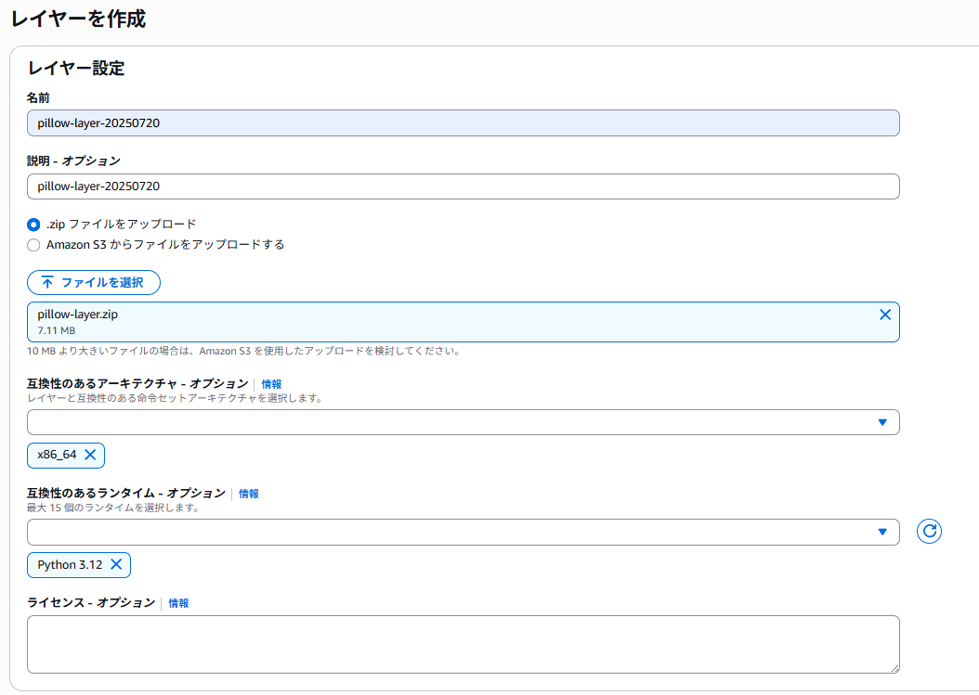Click into the ライセンス text area
Screen dimensions: 979x695
click(x=463, y=645)
